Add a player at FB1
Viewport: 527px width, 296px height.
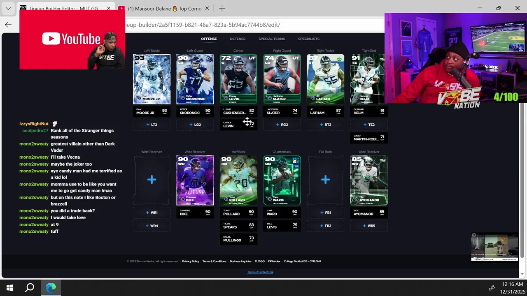point(325,213)
